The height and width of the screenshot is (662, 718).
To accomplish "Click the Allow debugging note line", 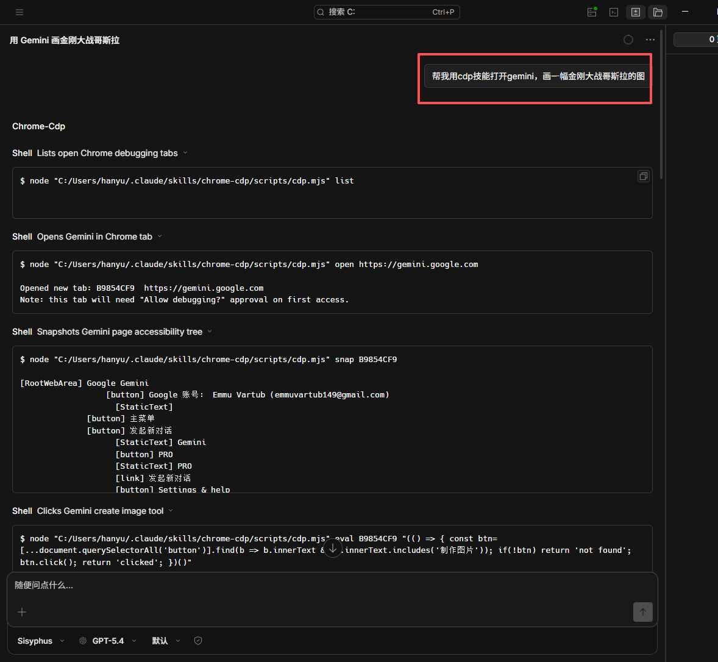I will point(184,300).
